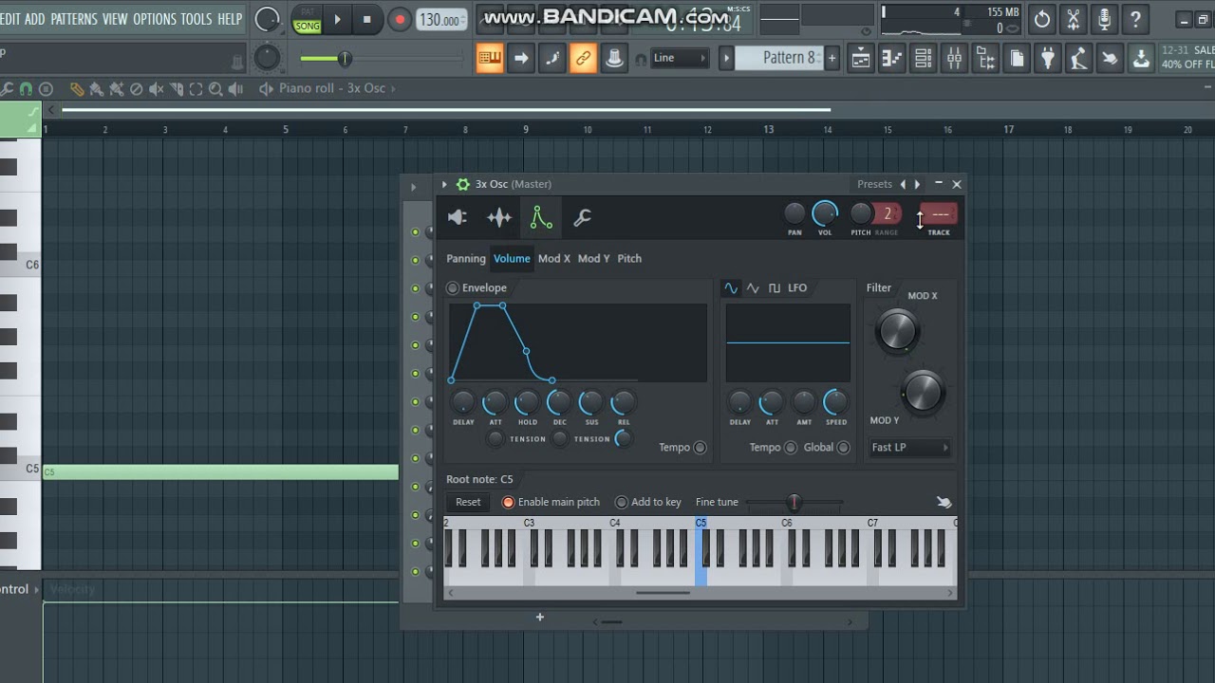
Task: Click the record button in transport
Action: (400, 19)
